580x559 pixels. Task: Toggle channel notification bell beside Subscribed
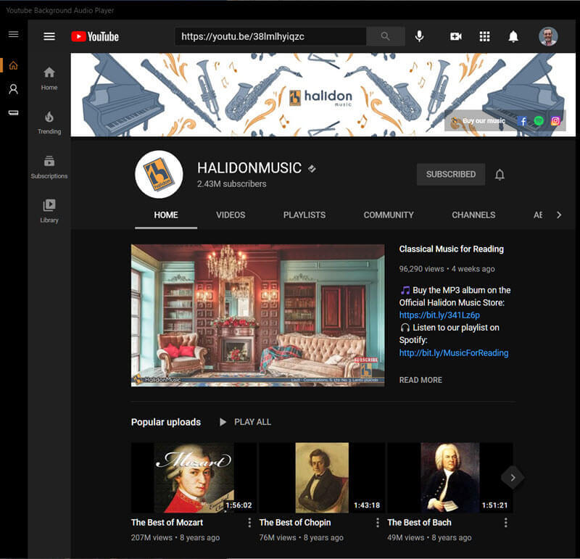(500, 174)
